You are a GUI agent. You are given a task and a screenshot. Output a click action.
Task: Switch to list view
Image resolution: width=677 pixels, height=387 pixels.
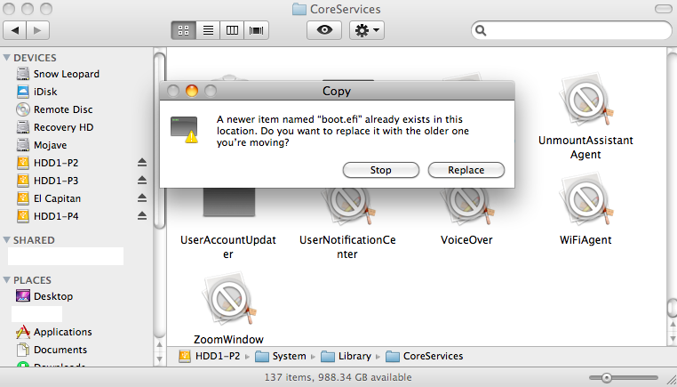click(x=208, y=30)
